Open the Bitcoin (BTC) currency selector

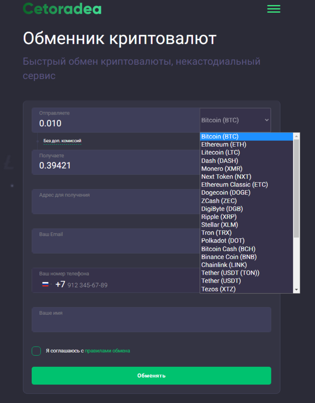(235, 120)
